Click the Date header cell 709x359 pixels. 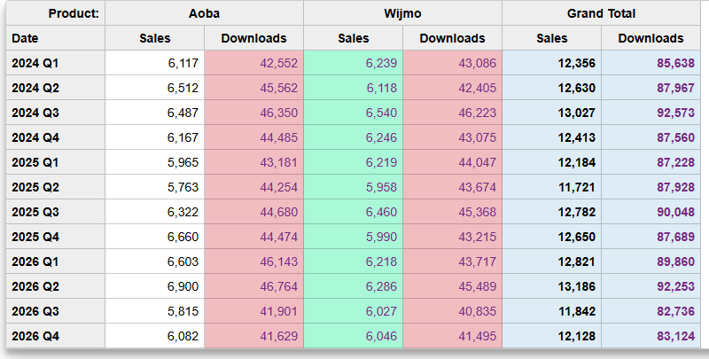[56, 38]
